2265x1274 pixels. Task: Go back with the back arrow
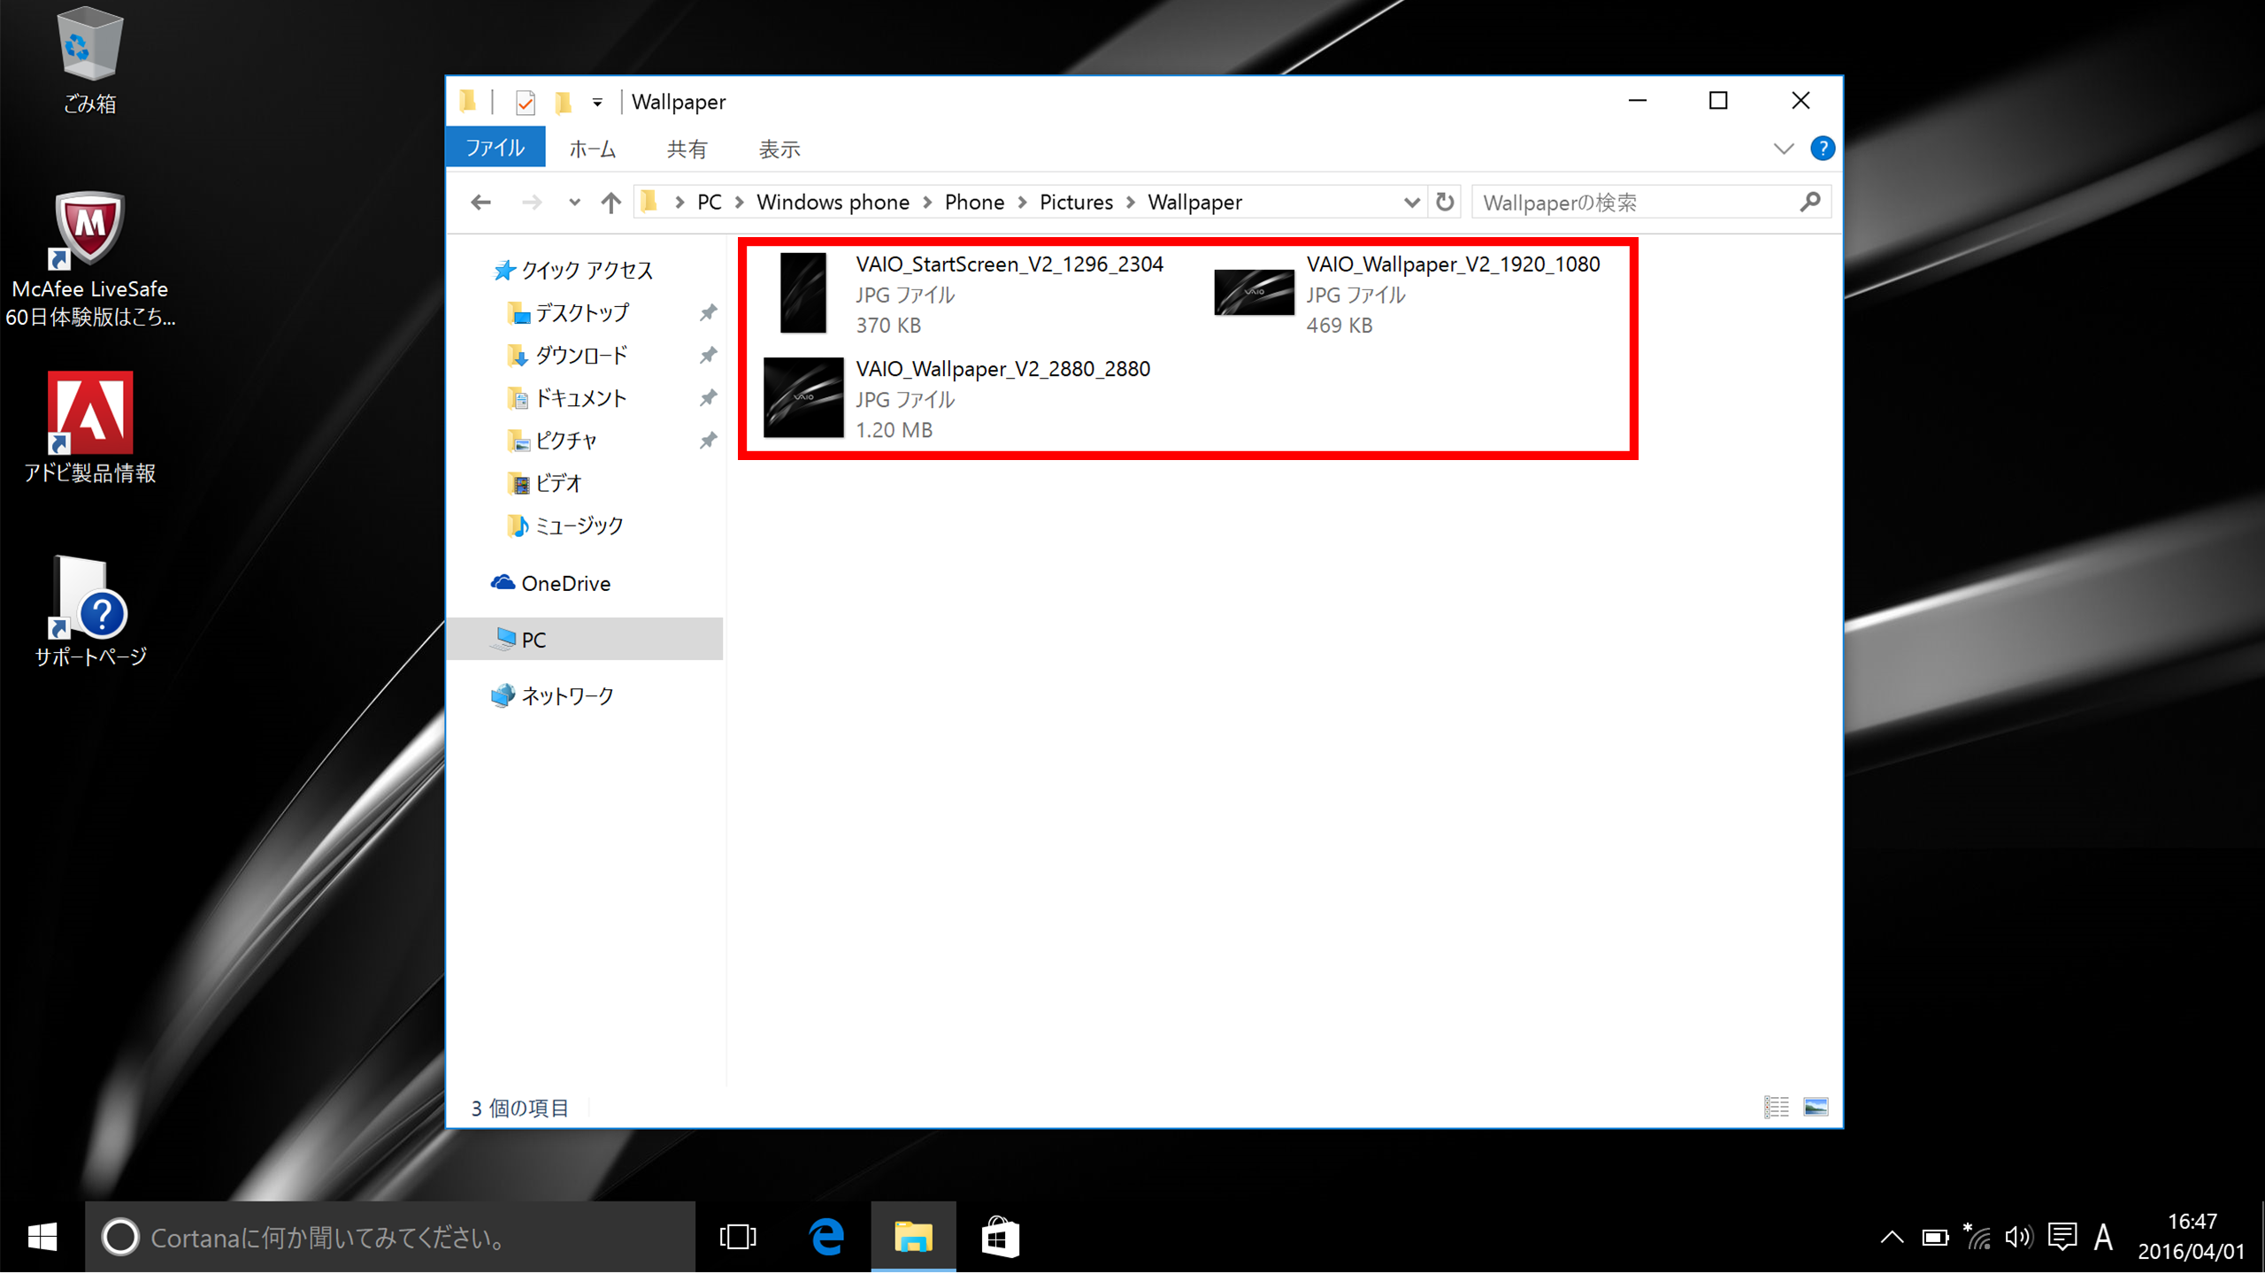click(x=481, y=203)
